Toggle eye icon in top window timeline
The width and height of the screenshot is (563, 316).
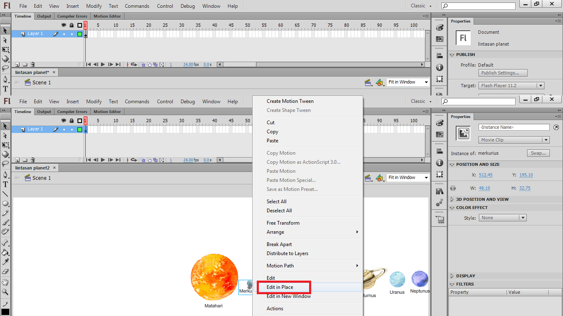(63, 25)
